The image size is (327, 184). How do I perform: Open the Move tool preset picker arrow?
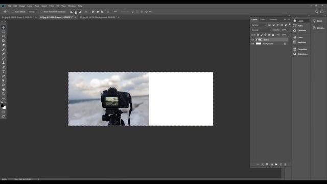(x=8, y=12)
